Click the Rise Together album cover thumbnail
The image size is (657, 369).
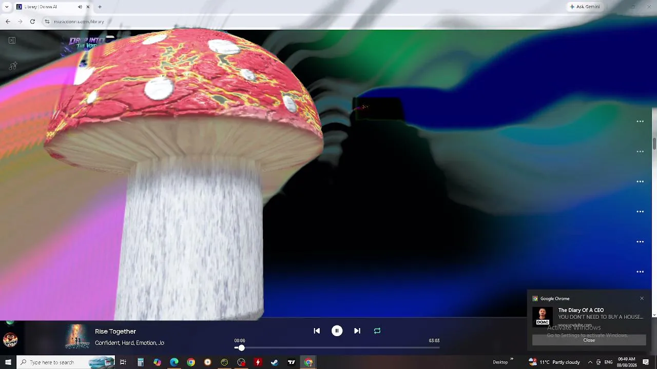coord(78,337)
